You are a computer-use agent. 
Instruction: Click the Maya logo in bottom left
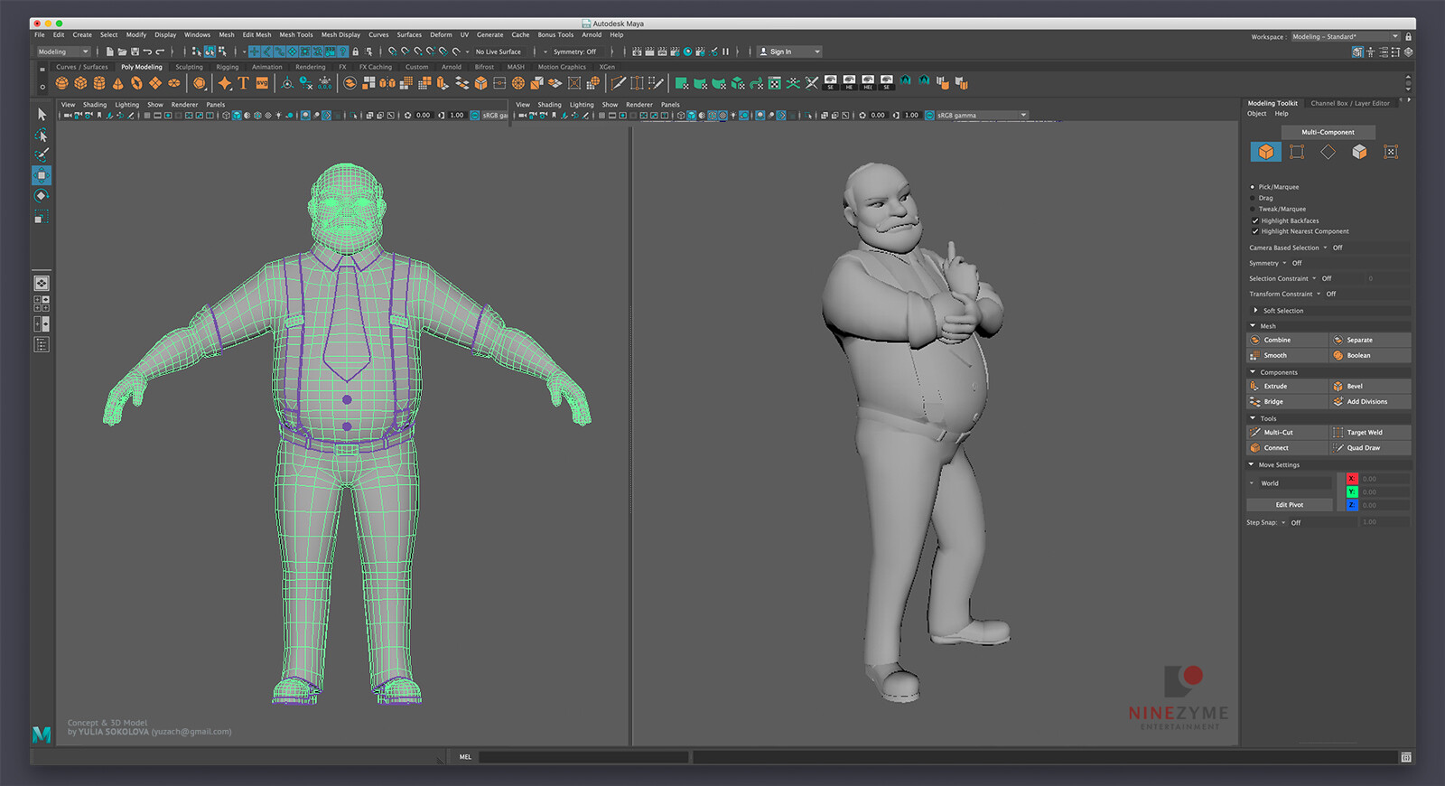pyautogui.click(x=42, y=735)
